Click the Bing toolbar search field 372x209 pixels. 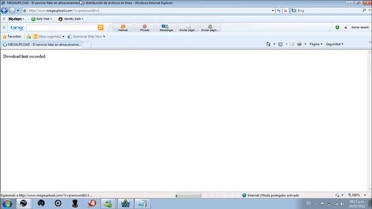[62, 27]
